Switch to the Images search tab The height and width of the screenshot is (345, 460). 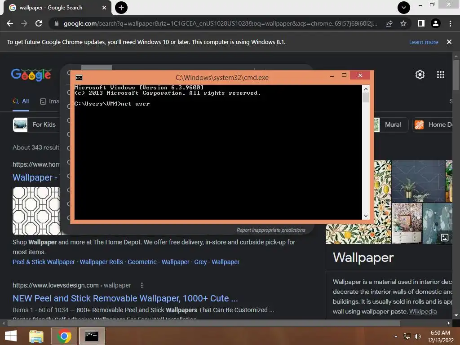point(49,102)
